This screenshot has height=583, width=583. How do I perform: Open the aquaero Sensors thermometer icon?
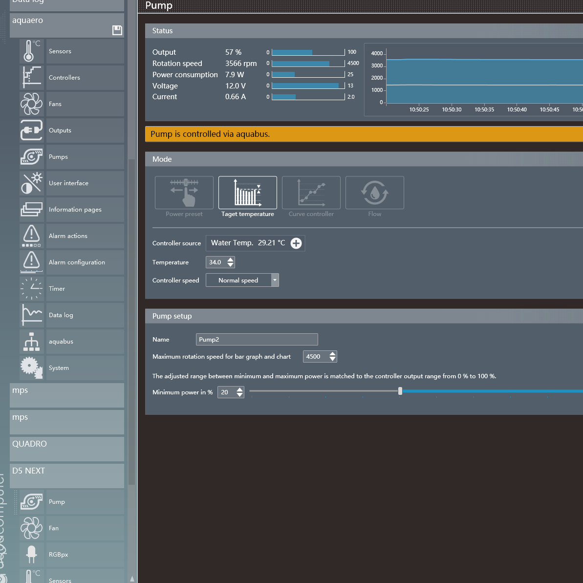pos(32,51)
